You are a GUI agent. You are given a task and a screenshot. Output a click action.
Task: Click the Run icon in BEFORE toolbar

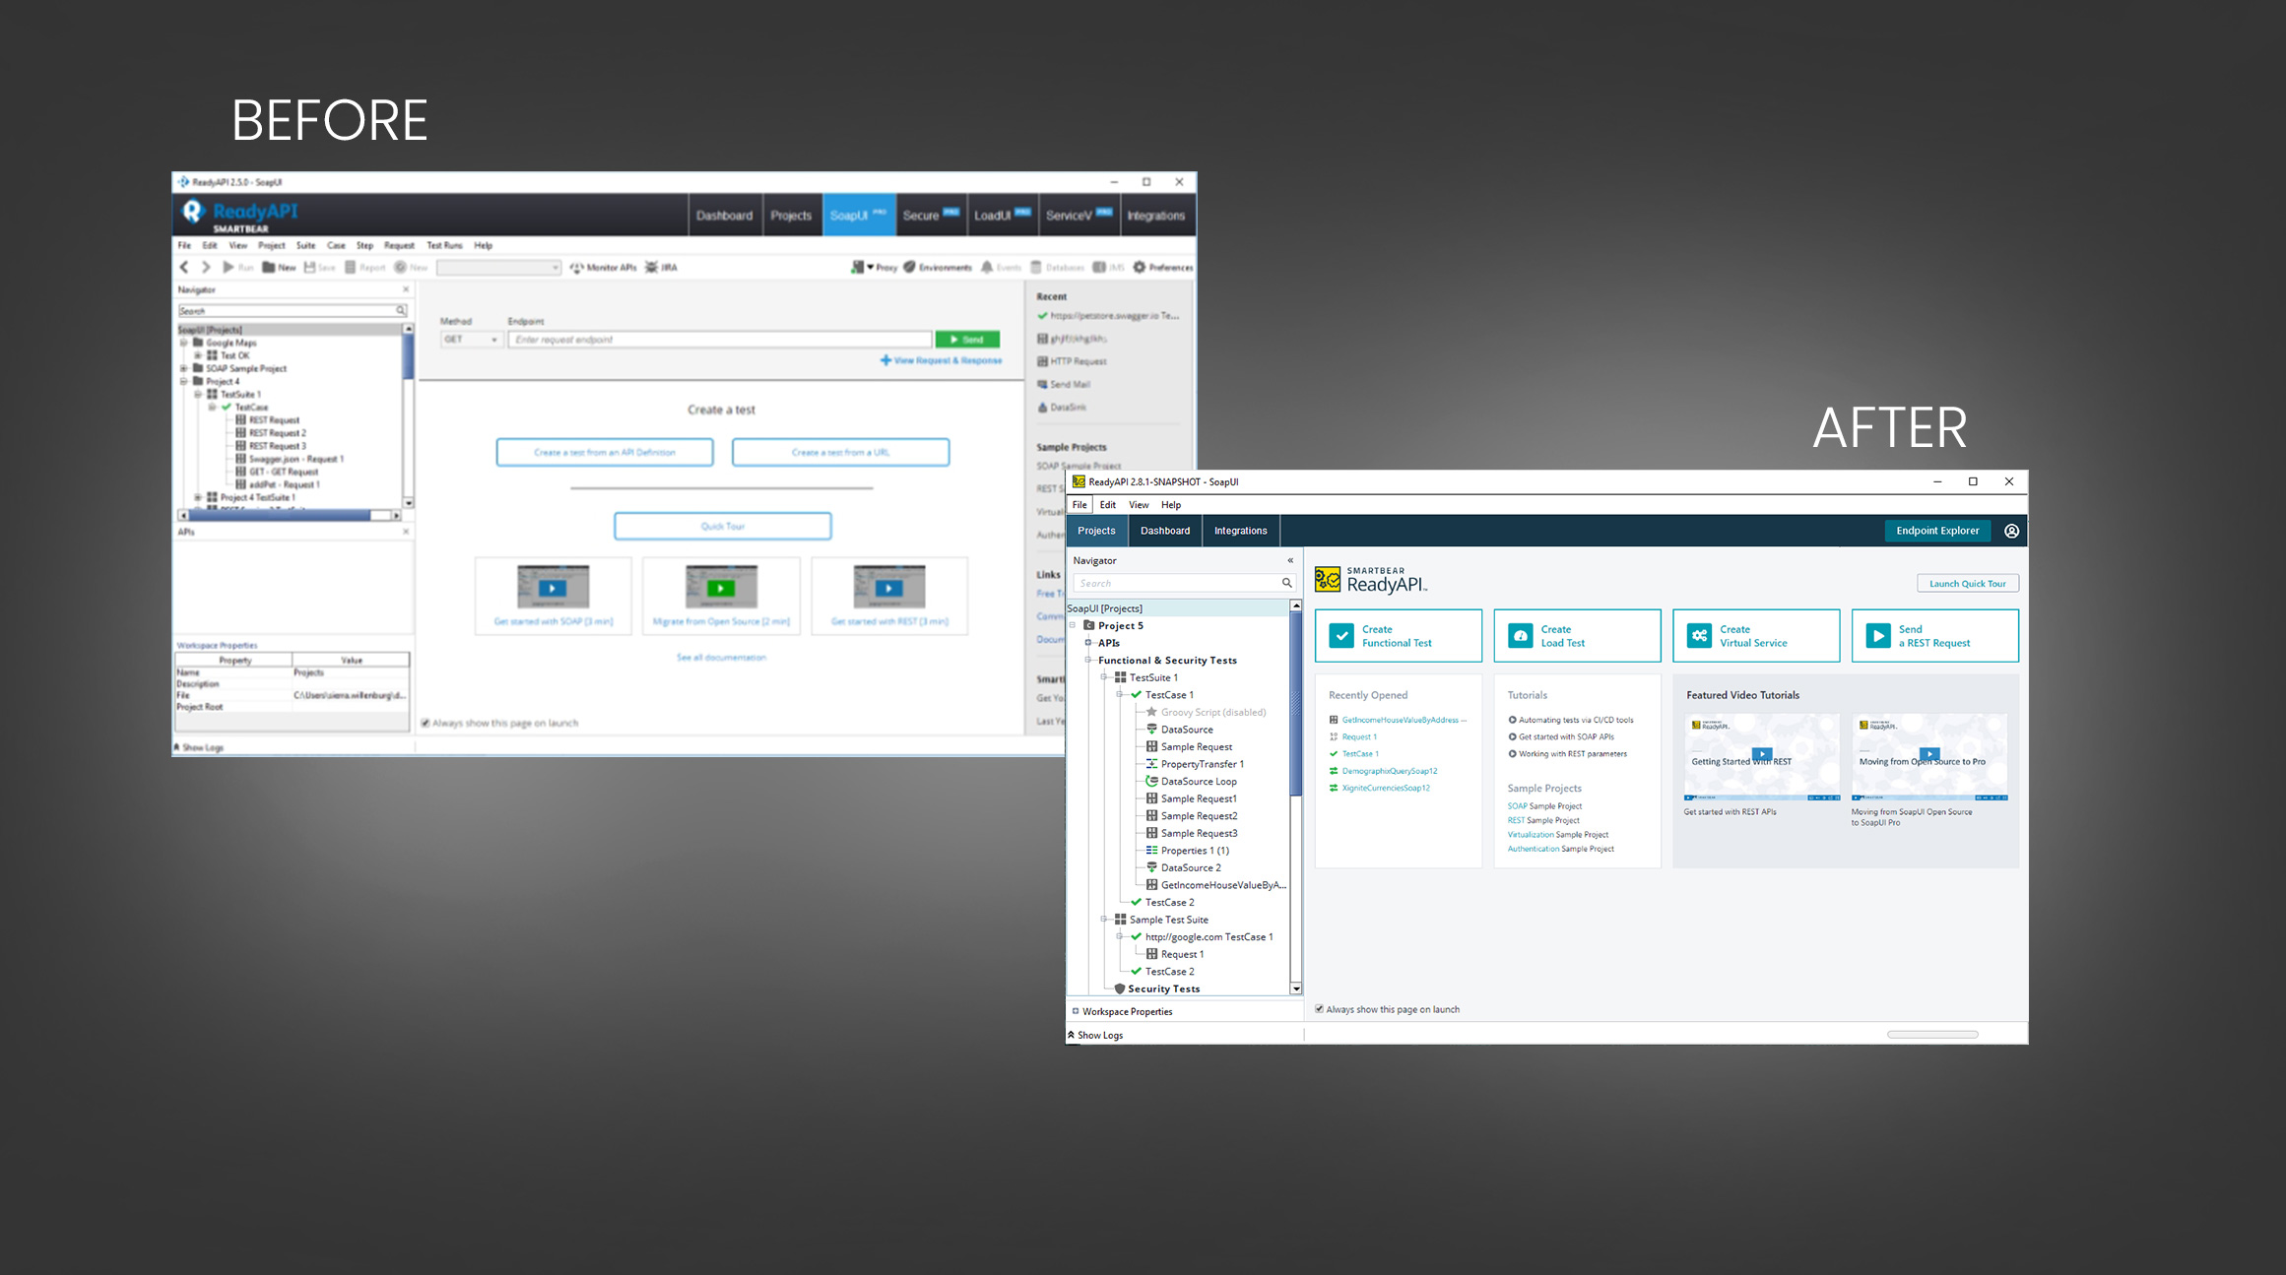pos(229,267)
